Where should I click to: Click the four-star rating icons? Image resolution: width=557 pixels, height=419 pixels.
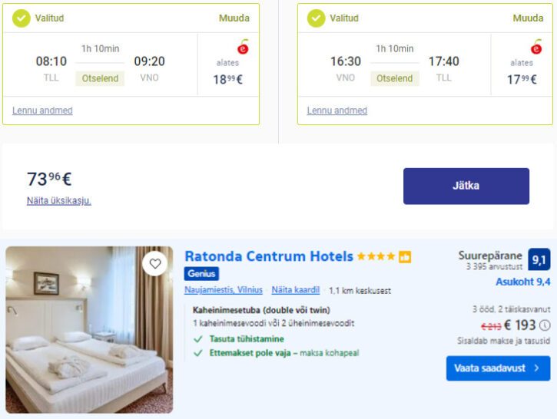coord(376,256)
